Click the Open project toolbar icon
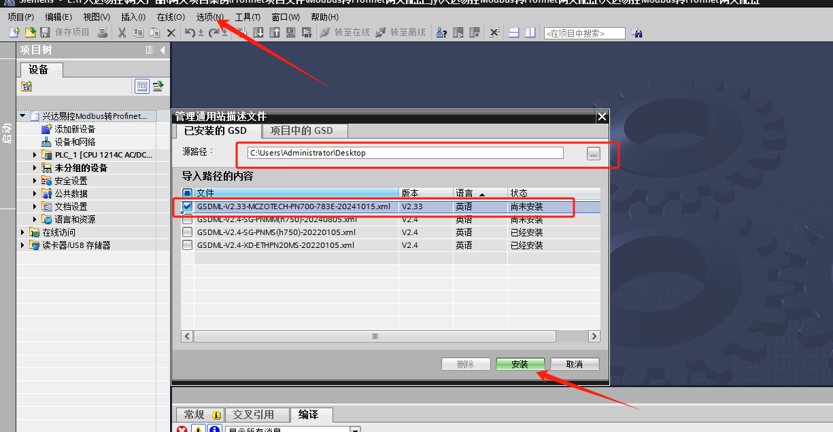Screen dimensions: 833x432 [30, 33]
